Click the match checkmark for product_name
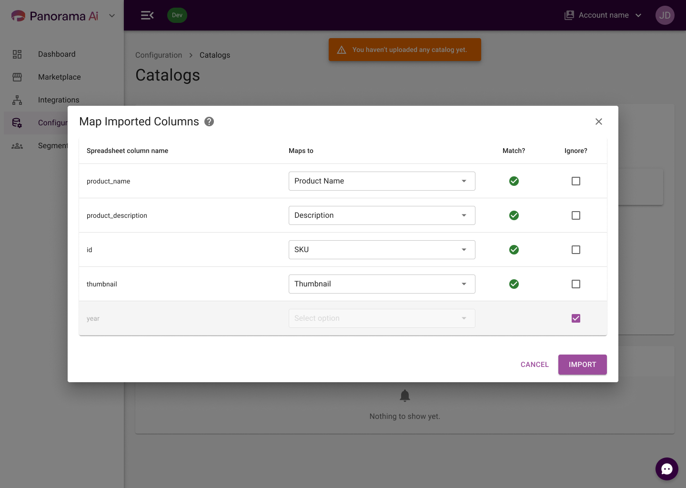 [x=514, y=181]
